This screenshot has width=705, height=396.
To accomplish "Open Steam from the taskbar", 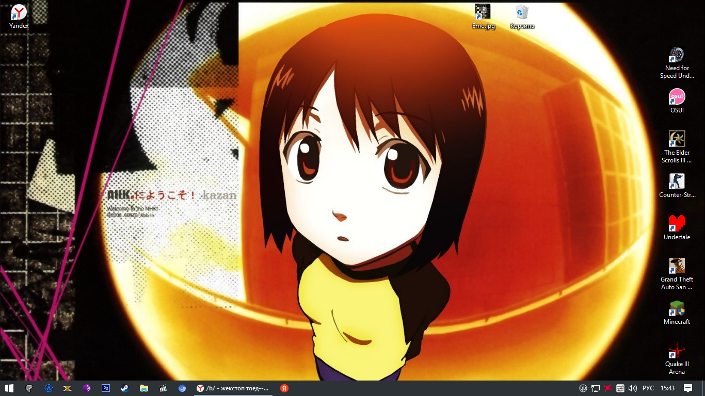I will click(124, 388).
